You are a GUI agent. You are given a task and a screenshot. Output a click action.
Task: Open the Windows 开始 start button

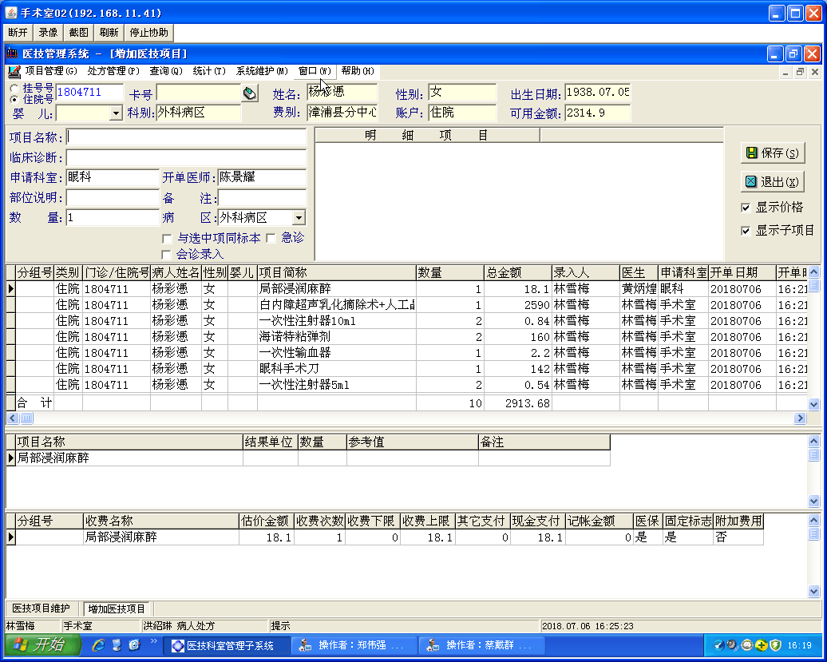[42, 644]
